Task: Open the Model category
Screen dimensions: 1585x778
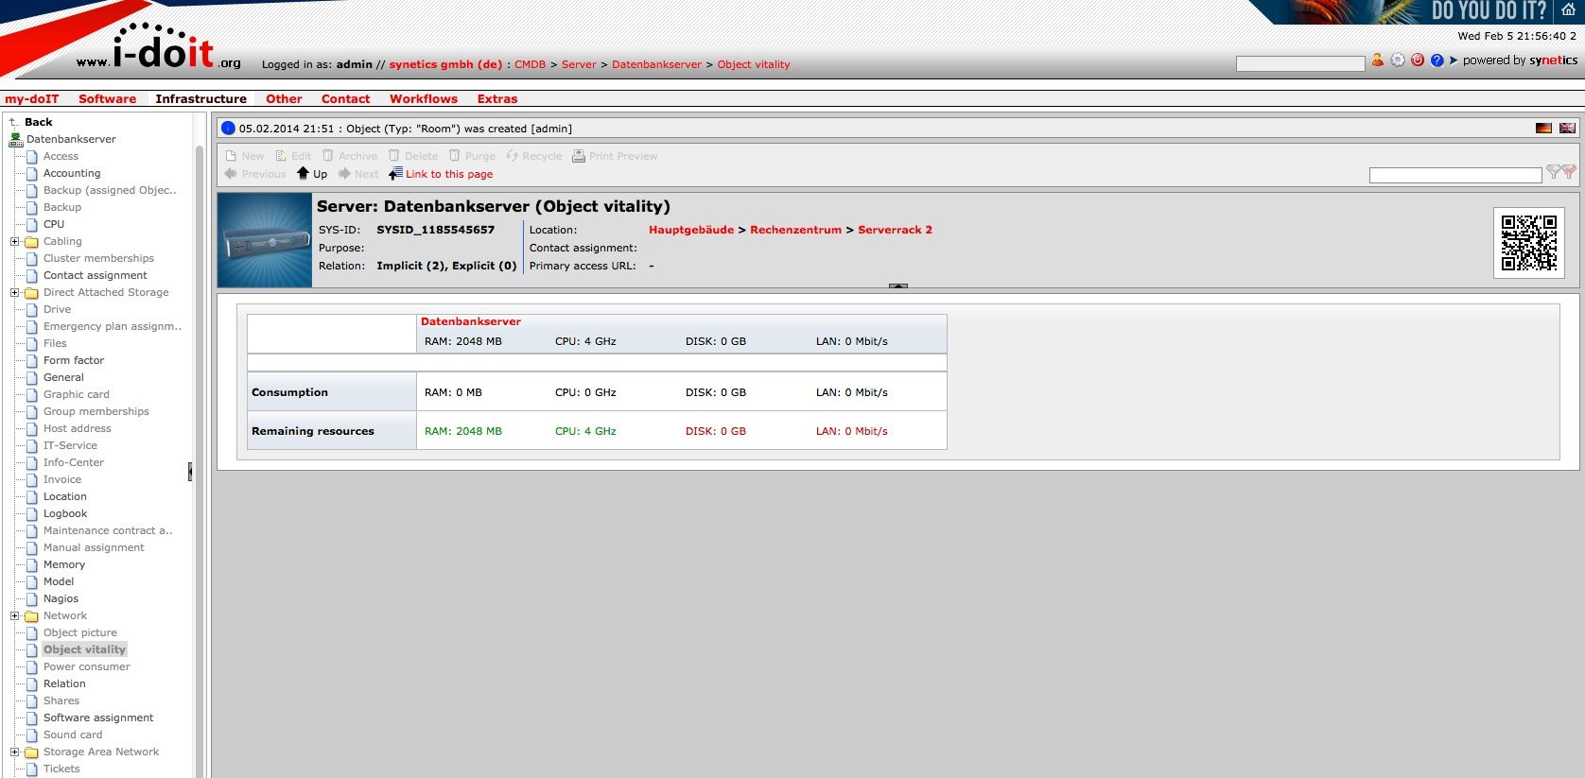Action: pyautogui.click(x=59, y=581)
